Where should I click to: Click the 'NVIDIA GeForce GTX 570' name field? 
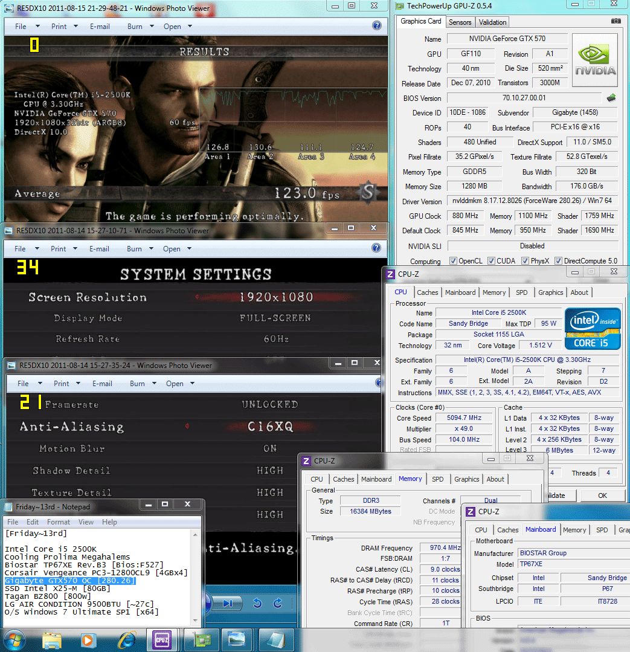coord(507,39)
